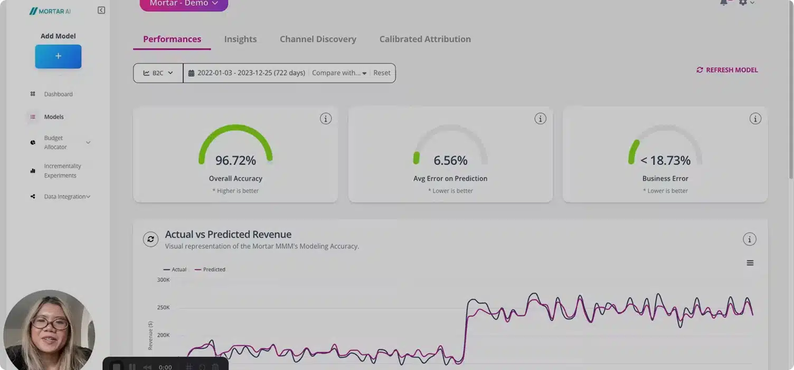
Task: Expand the Compare with... dropdown
Action: tap(339, 73)
